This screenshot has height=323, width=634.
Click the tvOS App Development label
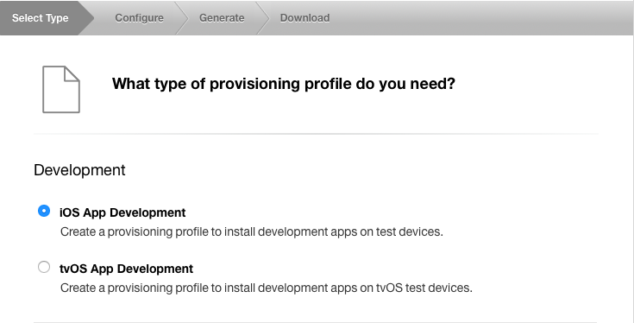click(x=126, y=269)
